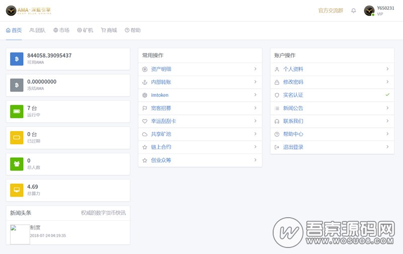Click the yellow expired miners icon
403x254 pixels.
click(x=17, y=138)
